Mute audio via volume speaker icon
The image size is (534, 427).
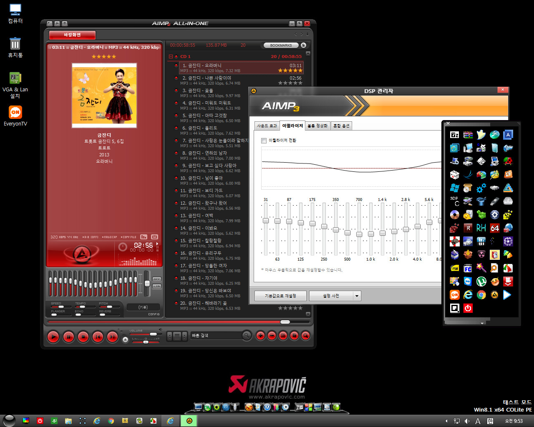161,330
